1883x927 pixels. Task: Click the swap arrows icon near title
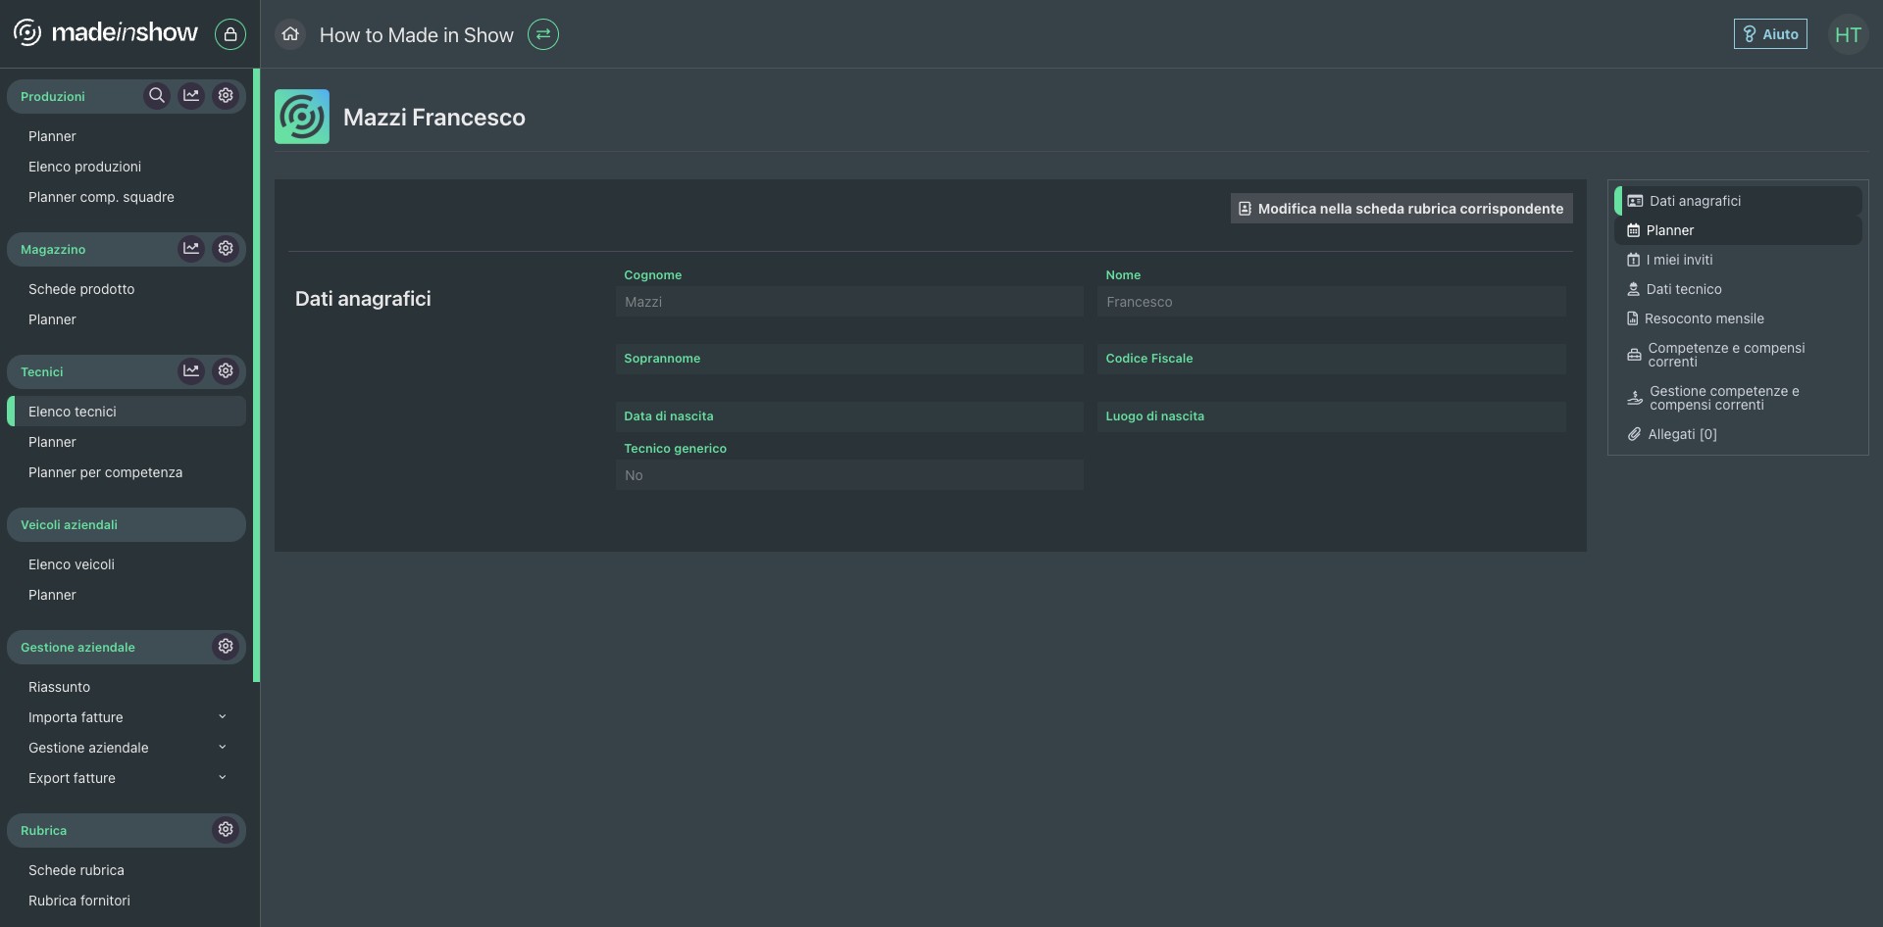pos(543,34)
